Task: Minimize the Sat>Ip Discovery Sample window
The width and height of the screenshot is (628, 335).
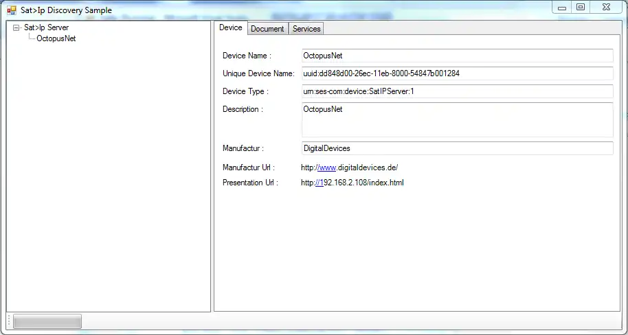Action: (562, 7)
